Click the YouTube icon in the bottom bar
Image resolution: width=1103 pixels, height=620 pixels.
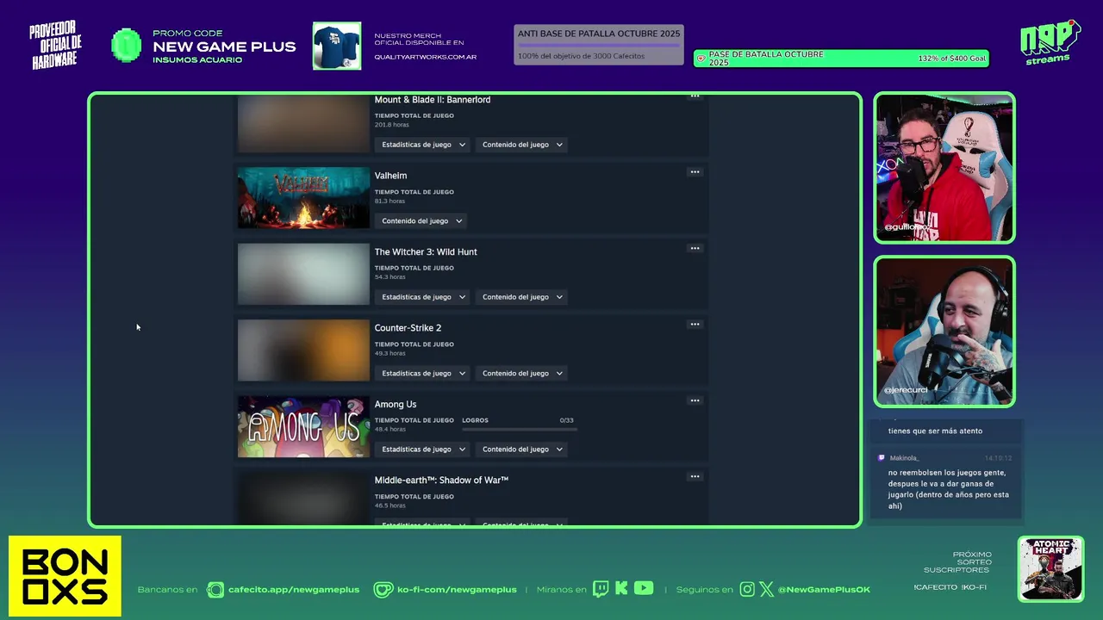pyautogui.click(x=644, y=588)
